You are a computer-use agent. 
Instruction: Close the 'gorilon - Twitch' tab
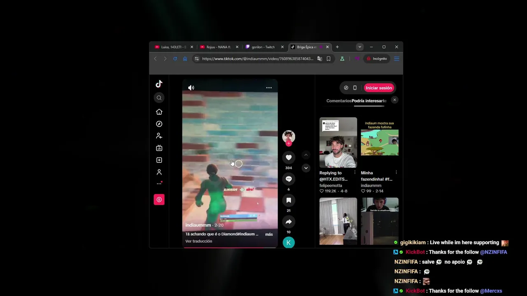(x=282, y=47)
